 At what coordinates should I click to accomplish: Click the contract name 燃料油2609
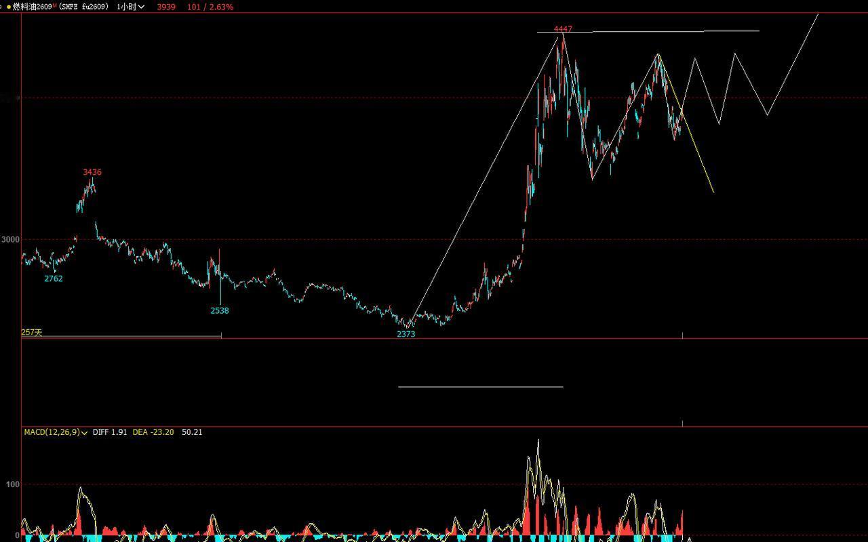coord(33,7)
